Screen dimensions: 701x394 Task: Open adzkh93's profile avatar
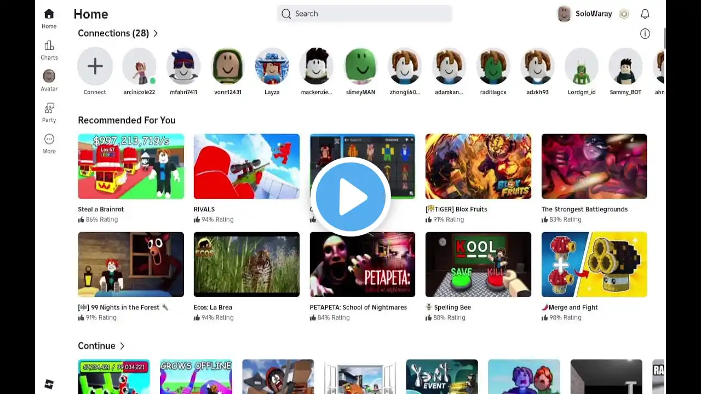coord(538,66)
